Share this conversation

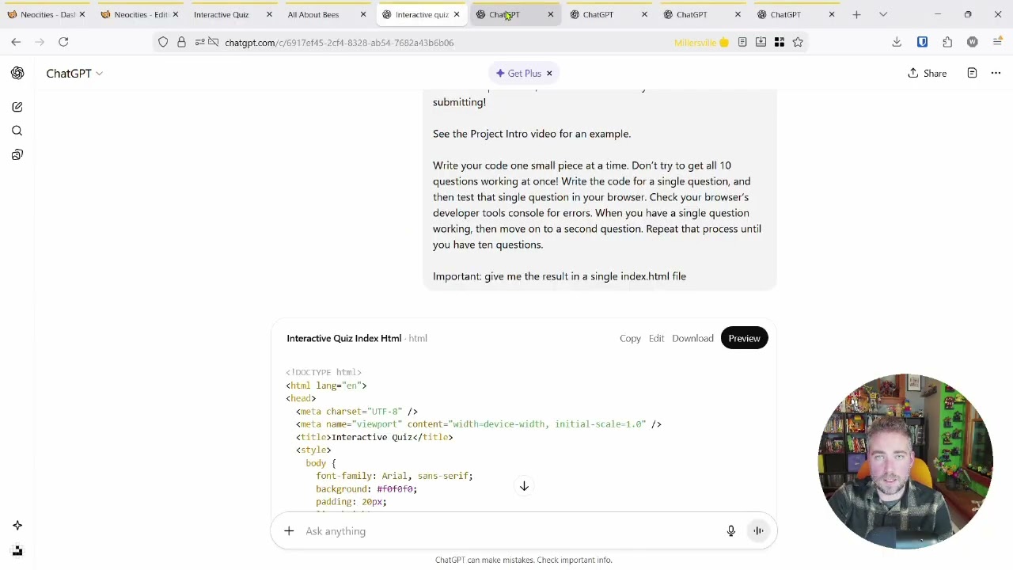(x=927, y=73)
